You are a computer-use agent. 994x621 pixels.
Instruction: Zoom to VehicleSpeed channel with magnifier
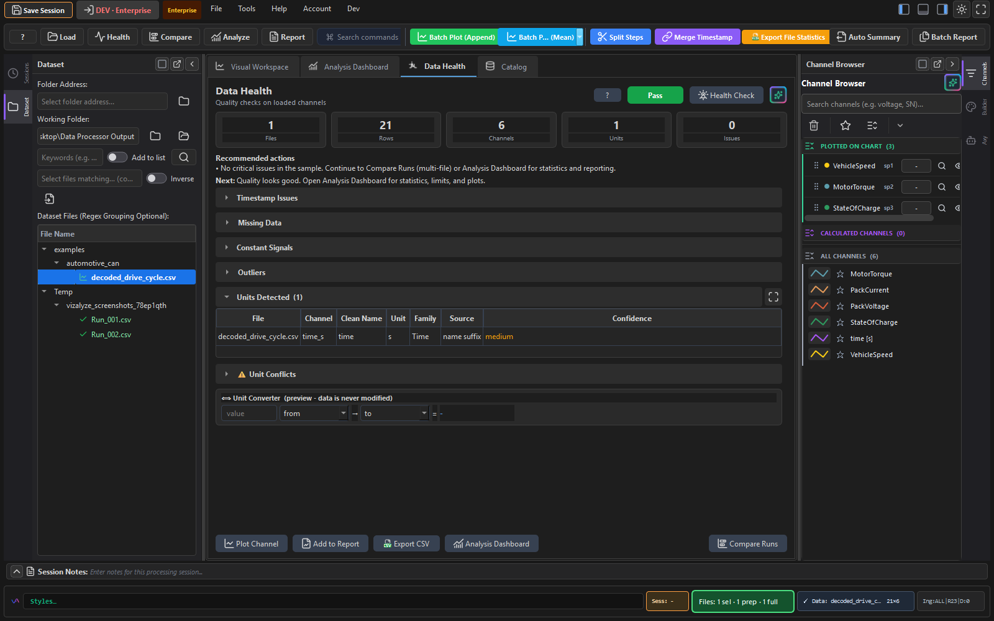tap(942, 166)
